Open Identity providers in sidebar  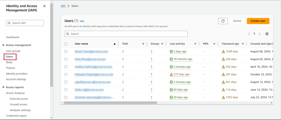click(17, 74)
